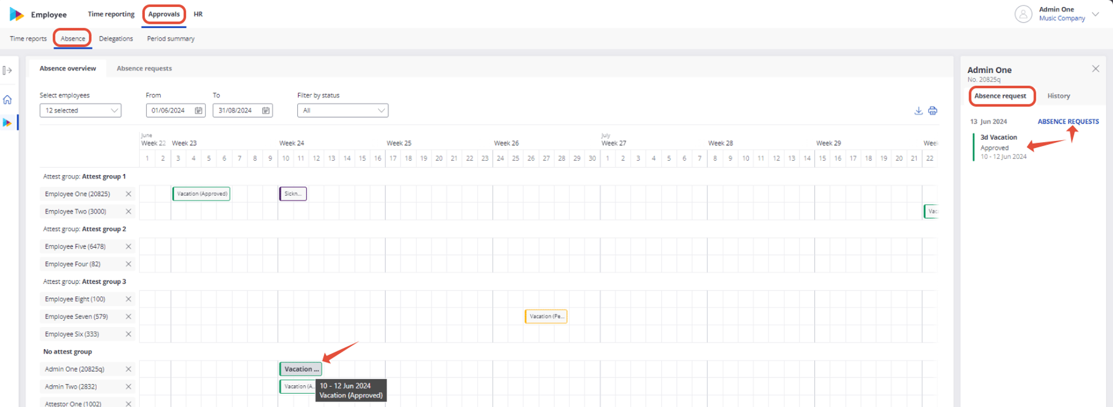Click the ABSENCE REQUESTS link
The image size is (1113, 407).
[1068, 122]
